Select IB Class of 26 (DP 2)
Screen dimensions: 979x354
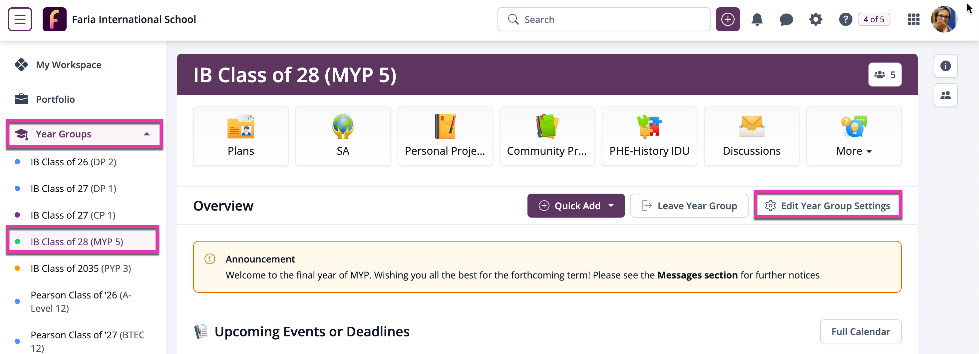[x=73, y=162]
